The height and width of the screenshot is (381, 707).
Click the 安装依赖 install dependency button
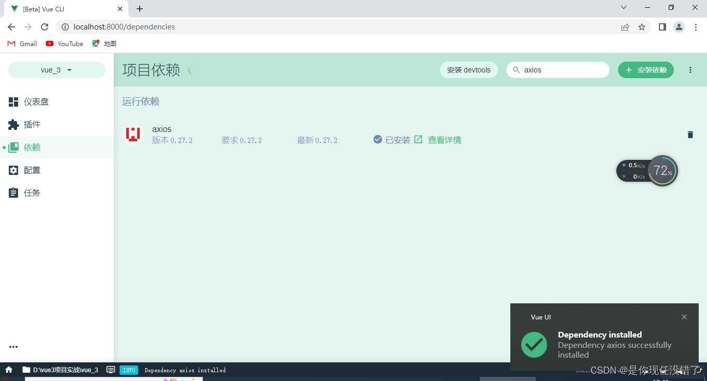(646, 70)
